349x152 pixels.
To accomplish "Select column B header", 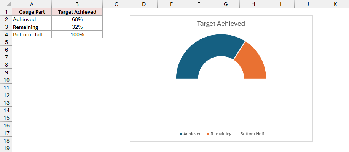I will (x=77, y=4).
